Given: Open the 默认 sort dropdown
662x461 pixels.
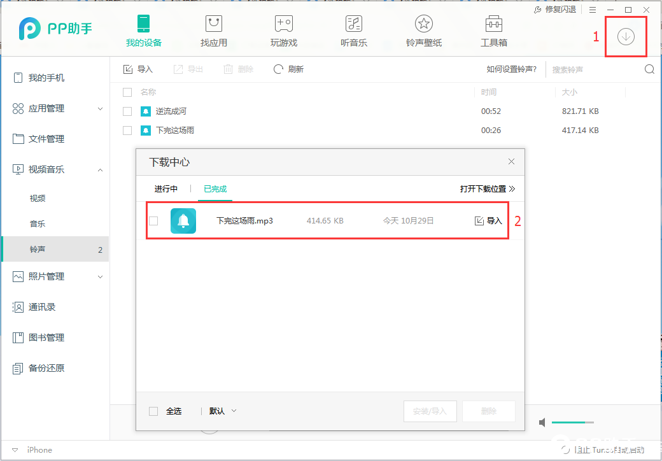Looking at the screenshot, I should 223,411.
